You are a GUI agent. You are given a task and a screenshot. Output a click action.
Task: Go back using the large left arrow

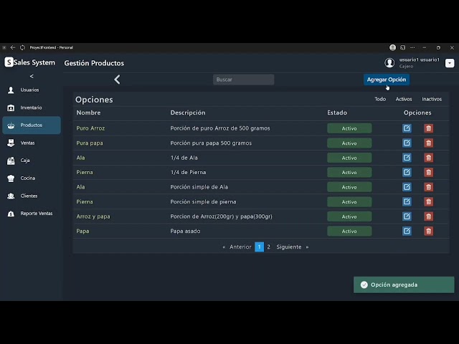pos(117,80)
